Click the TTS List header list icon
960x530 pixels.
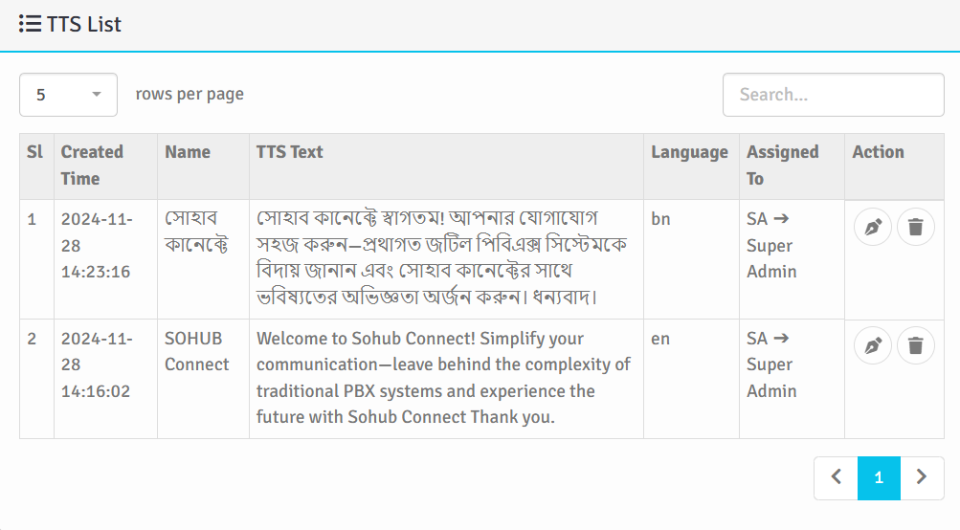coord(29,24)
